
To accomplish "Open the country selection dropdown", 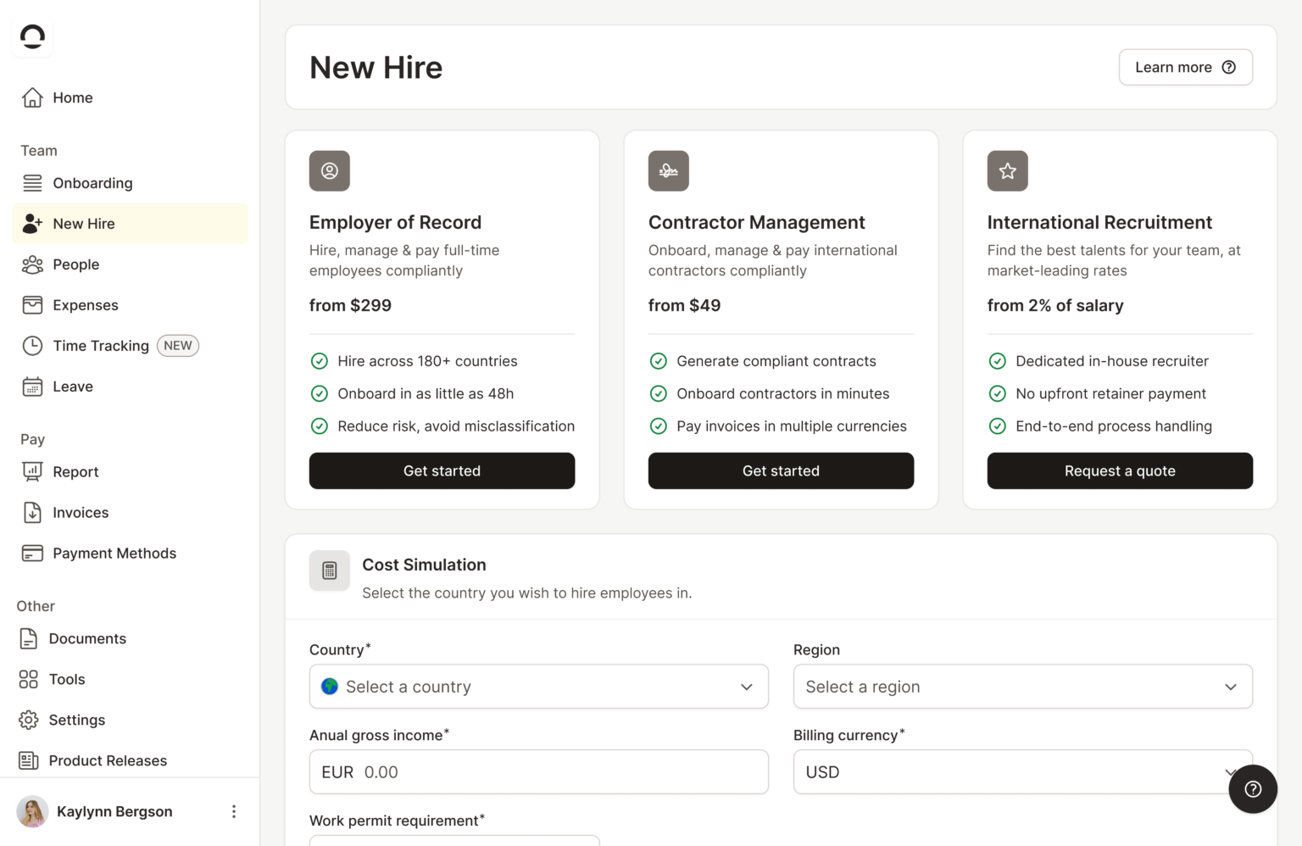I will 538,687.
